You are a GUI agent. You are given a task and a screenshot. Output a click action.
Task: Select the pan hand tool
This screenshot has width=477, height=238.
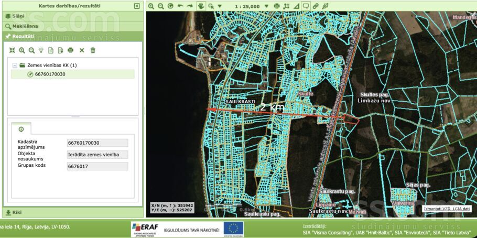[x=201, y=6]
